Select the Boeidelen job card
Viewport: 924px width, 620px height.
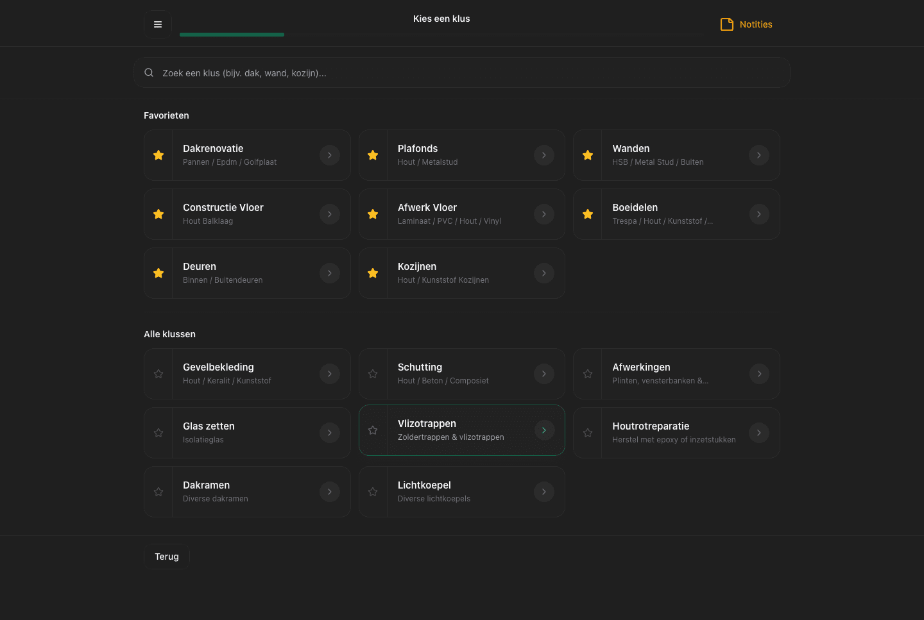pyautogui.click(x=667, y=214)
